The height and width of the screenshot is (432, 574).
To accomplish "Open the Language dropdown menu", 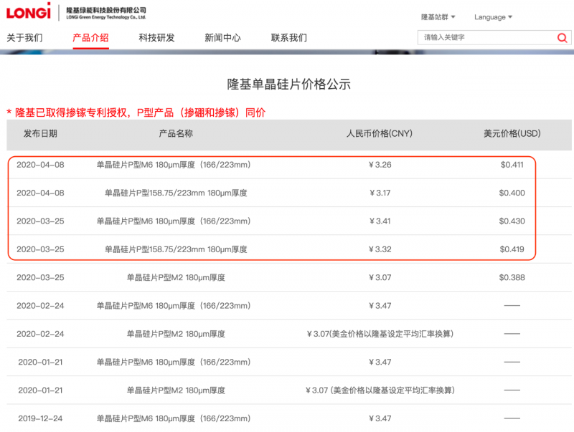I will tap(493, 17).
